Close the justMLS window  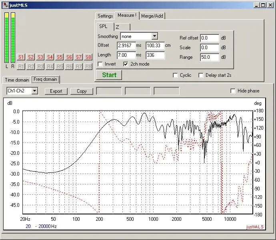(x=270, y=5)
